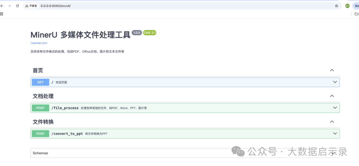Click the 文档处理 section heading
This screenshot has width=359, height=166.
point(43,96)
